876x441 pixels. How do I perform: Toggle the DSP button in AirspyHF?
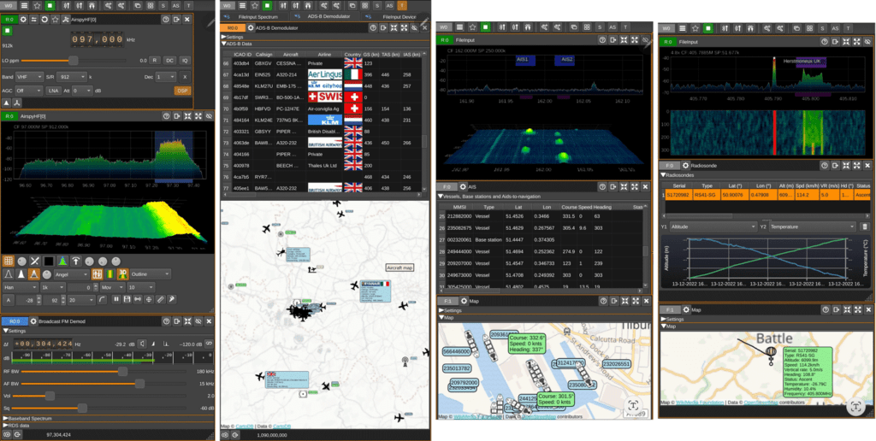(182, 91)
